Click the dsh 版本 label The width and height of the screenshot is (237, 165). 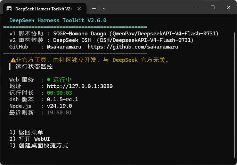click(x=22, y=99)
